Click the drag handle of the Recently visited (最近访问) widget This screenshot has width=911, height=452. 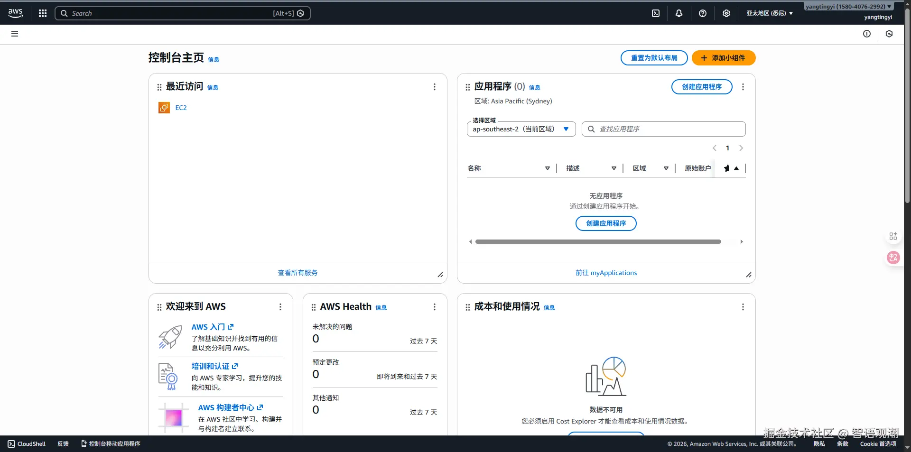159,87
